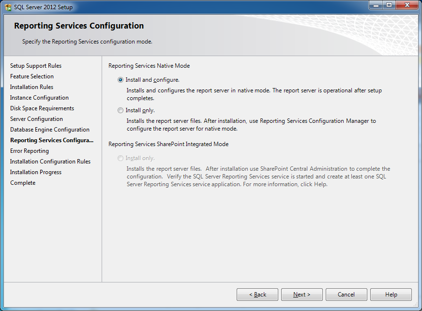Image resolution: width=422 pixels, height=311 pixels.
Task: Go to the Setup Support Rules step
Action: pyautogui.click(x=36, y=66)
